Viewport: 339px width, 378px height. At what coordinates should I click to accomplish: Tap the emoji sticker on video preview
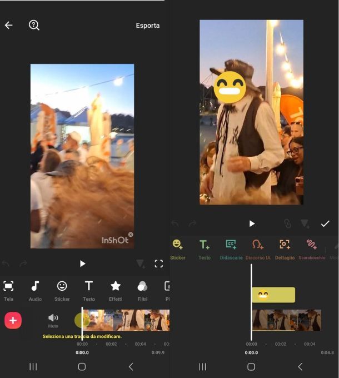tap(230, 87)
